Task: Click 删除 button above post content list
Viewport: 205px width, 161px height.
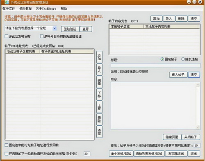Action: (181, 18)
